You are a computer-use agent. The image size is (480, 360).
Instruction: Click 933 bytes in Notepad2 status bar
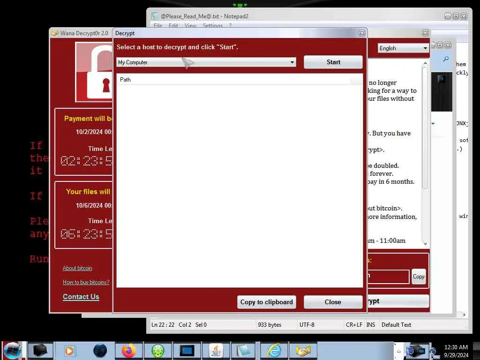pyautogui.click(x=270, y=324)
